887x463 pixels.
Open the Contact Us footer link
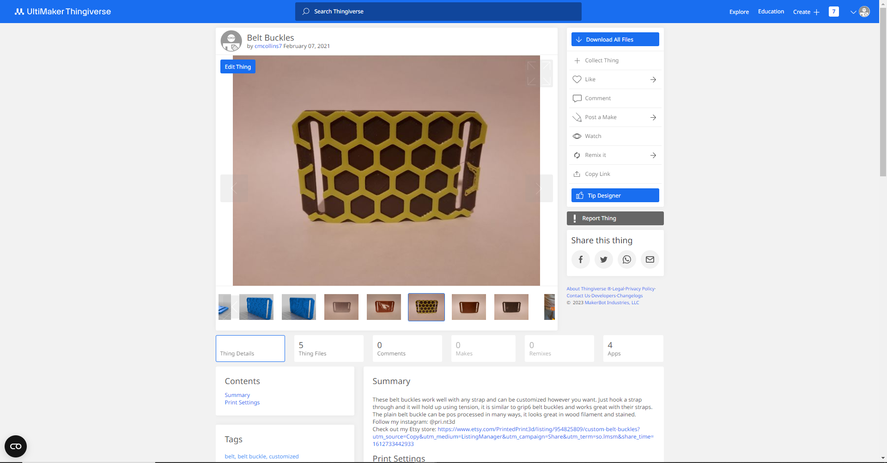[x=578, y=296]
